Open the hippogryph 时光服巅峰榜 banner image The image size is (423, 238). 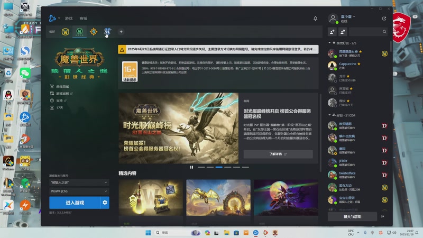179,128
